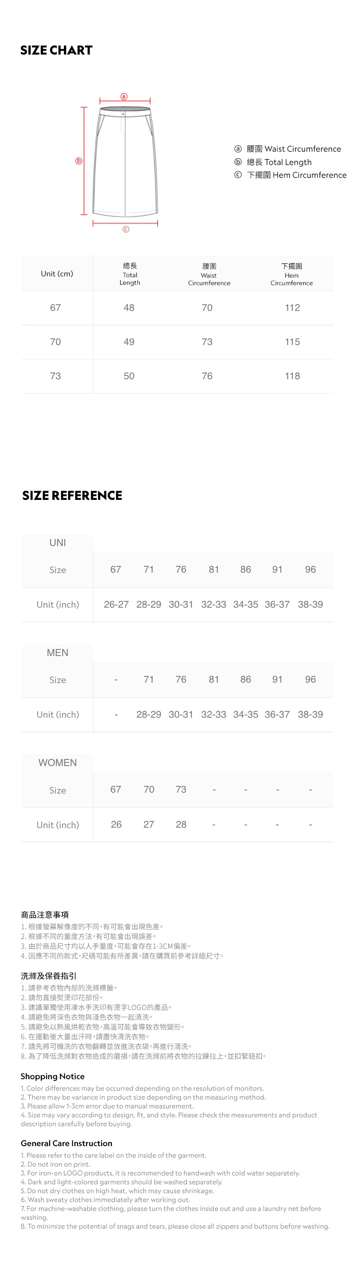Click the Shopping Notice heading
The width and height of the screenshot is (355, 1281).
53,1076
